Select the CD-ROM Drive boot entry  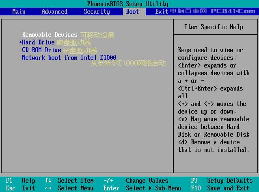[41, 50]
